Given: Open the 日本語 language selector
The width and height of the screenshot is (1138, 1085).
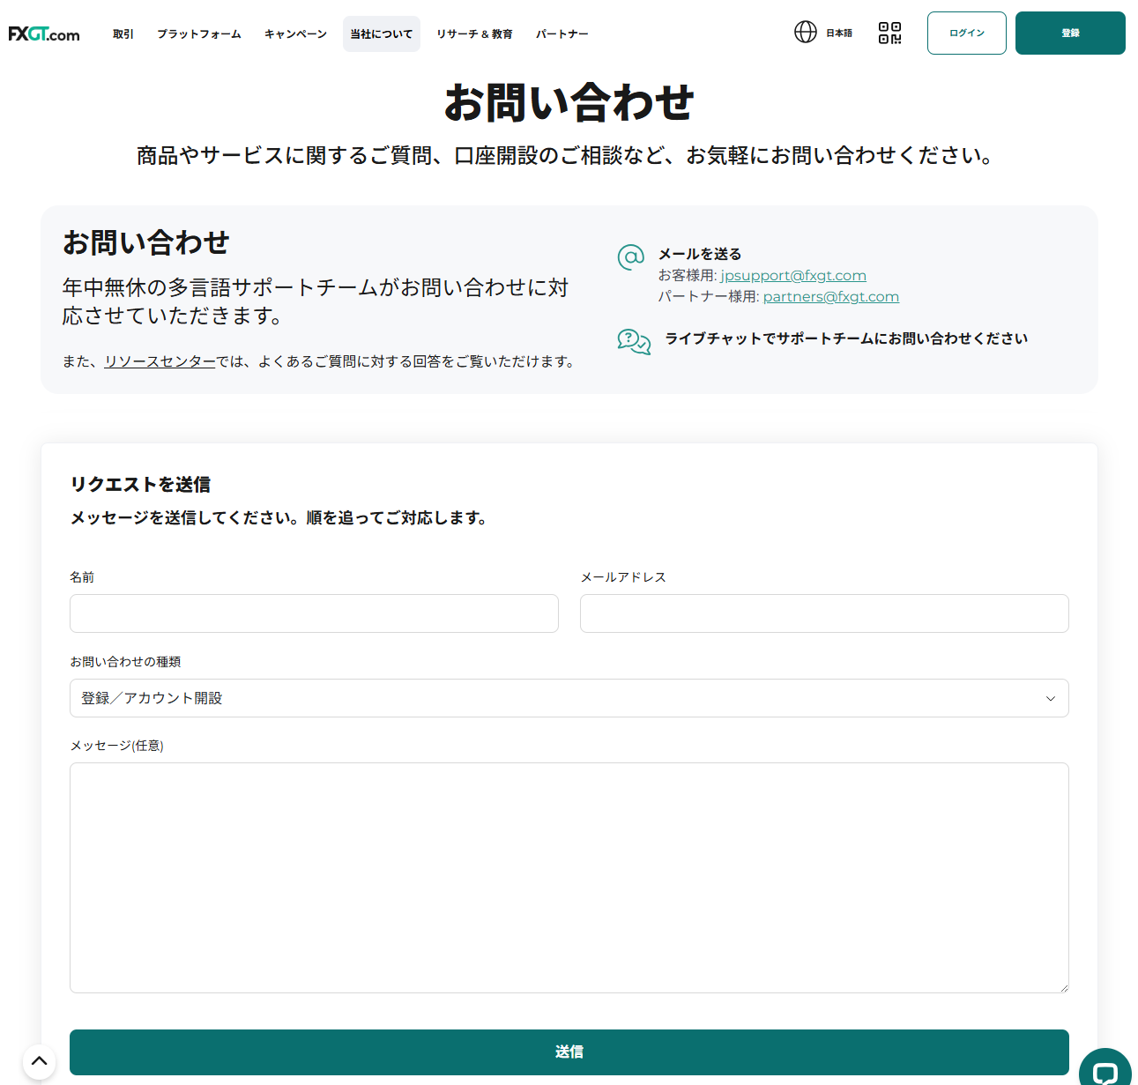Looking at the screenshot, I should click(839, 33).
